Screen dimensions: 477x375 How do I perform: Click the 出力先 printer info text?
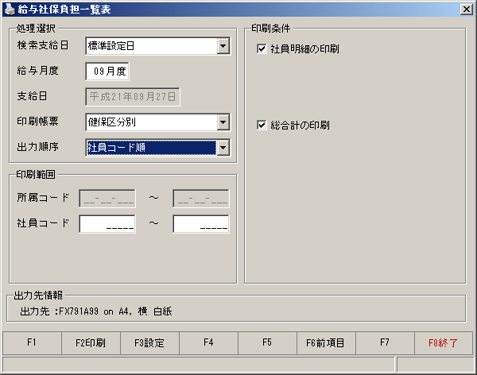coord(96,311)
